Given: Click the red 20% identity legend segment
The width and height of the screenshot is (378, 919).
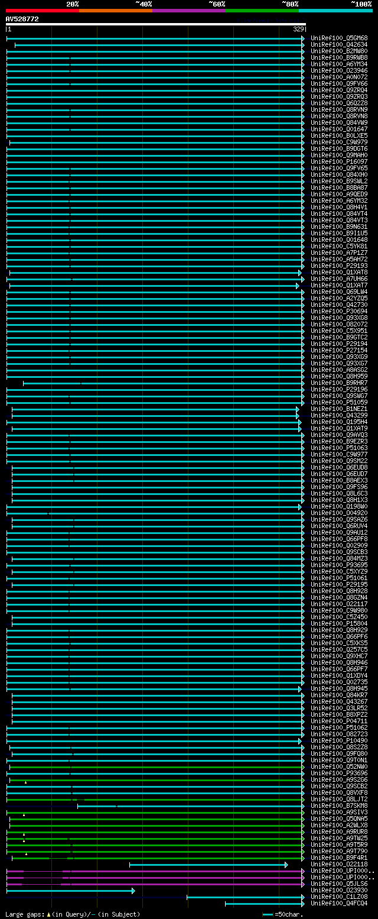Looking at the screenshot, I should [43, 11].
